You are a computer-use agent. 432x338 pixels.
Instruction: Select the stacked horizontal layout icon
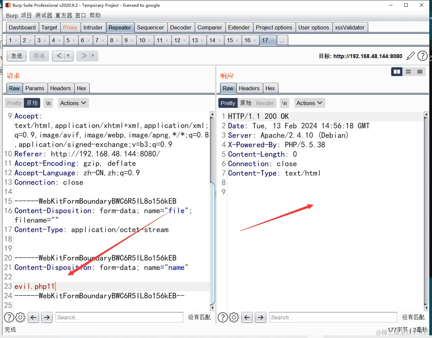click(x=408, y=72)
